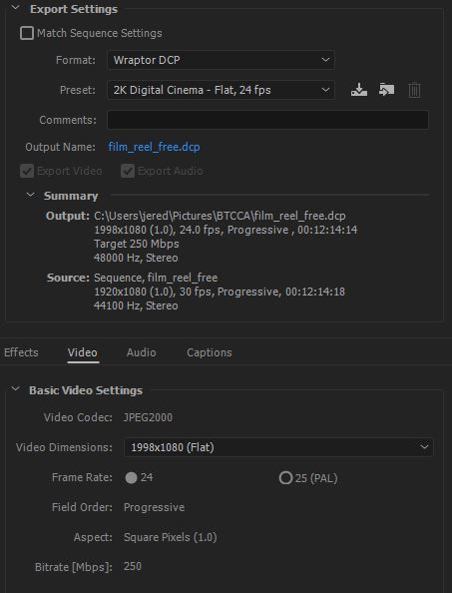
Task: Collapse the Basic Video Settings section
Action: click(16, 389)
